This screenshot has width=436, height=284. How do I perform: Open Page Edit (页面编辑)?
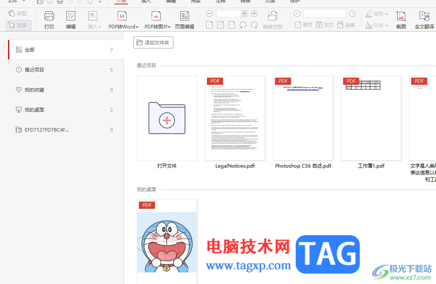[x=184, y=20]
